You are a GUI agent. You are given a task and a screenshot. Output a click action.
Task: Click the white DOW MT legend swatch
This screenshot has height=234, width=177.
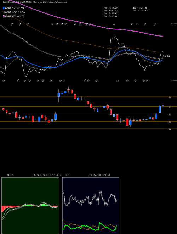4,12
